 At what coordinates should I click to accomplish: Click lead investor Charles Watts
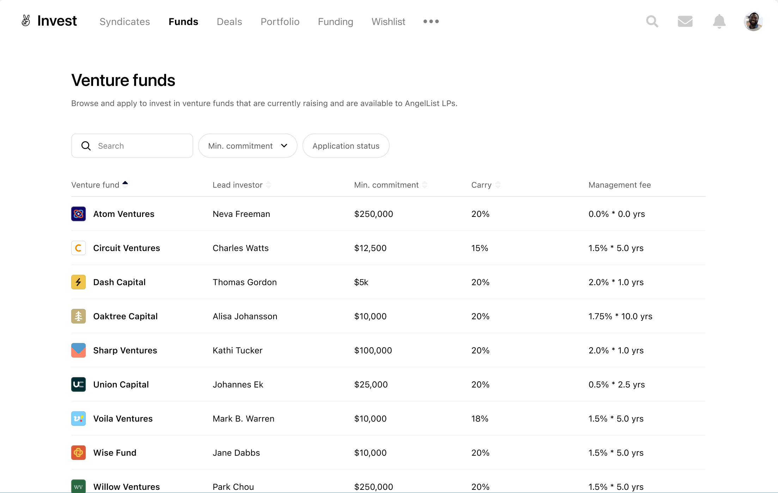(241, 248)
